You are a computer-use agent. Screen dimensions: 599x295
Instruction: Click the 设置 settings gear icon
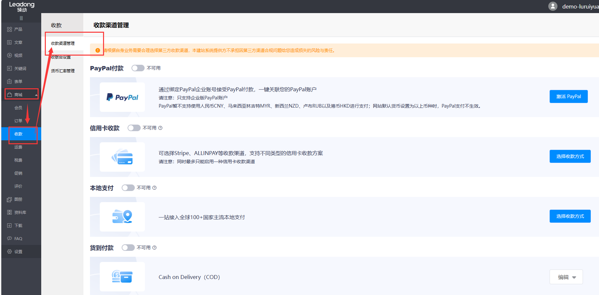tap(9, 252)
